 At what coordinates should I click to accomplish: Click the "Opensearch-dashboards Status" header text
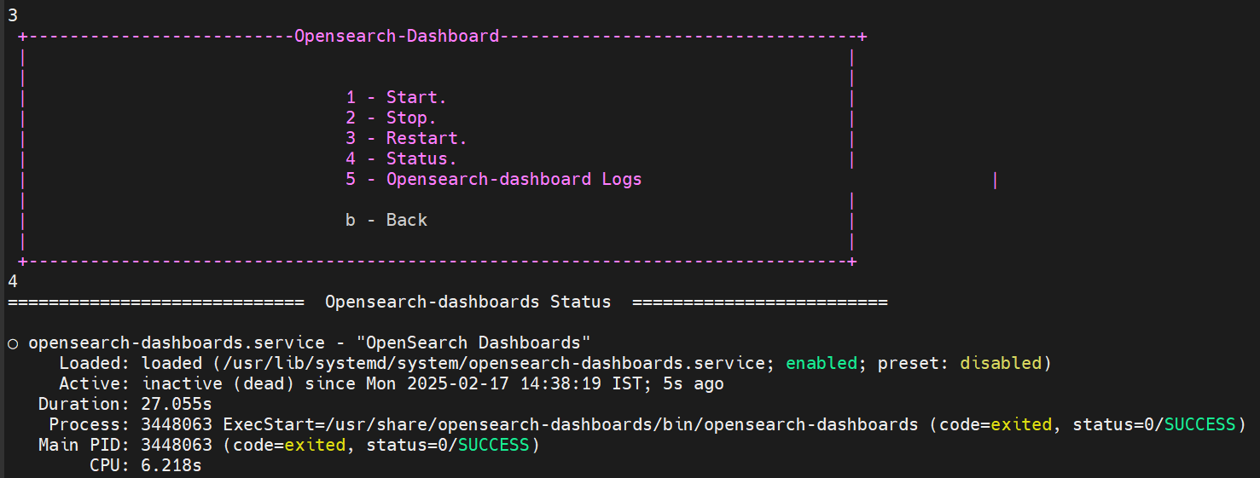tap(467, 302)
